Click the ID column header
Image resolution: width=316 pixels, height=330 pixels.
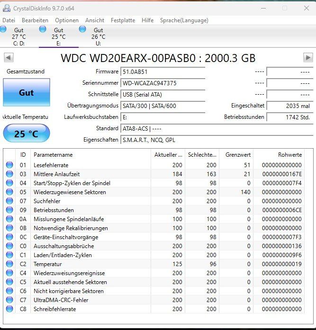point(23,155)
